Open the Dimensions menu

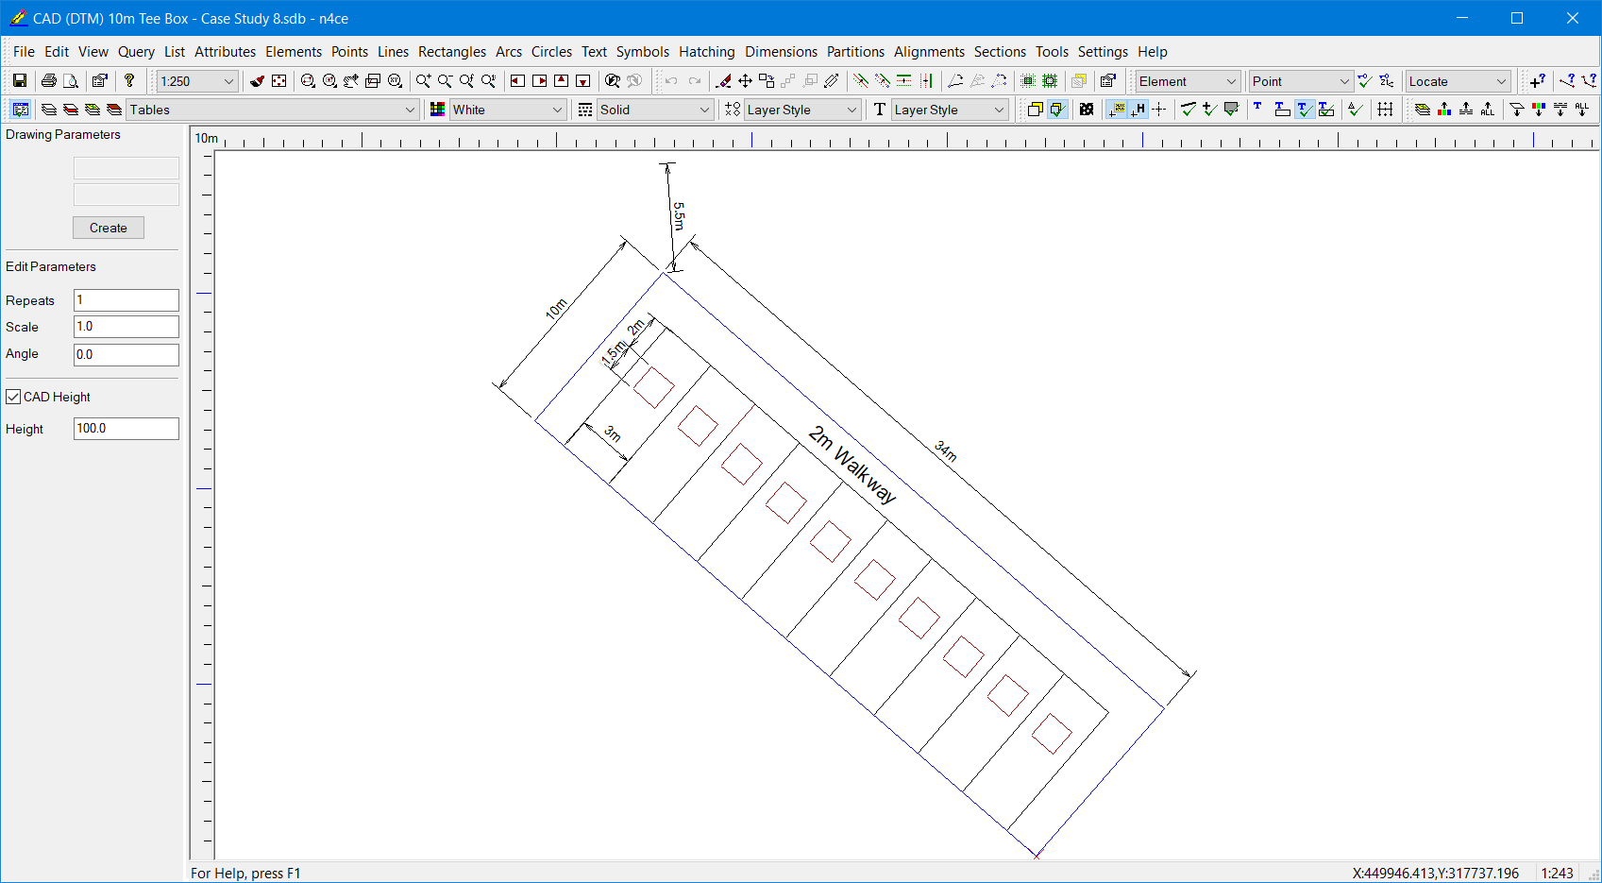click(x=781, y=52)
